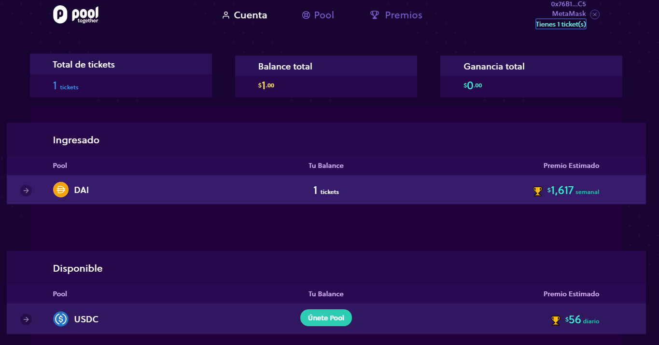Go to the Premios tab
This screenshot has height=345, width=659.
[x=396, y=15]
